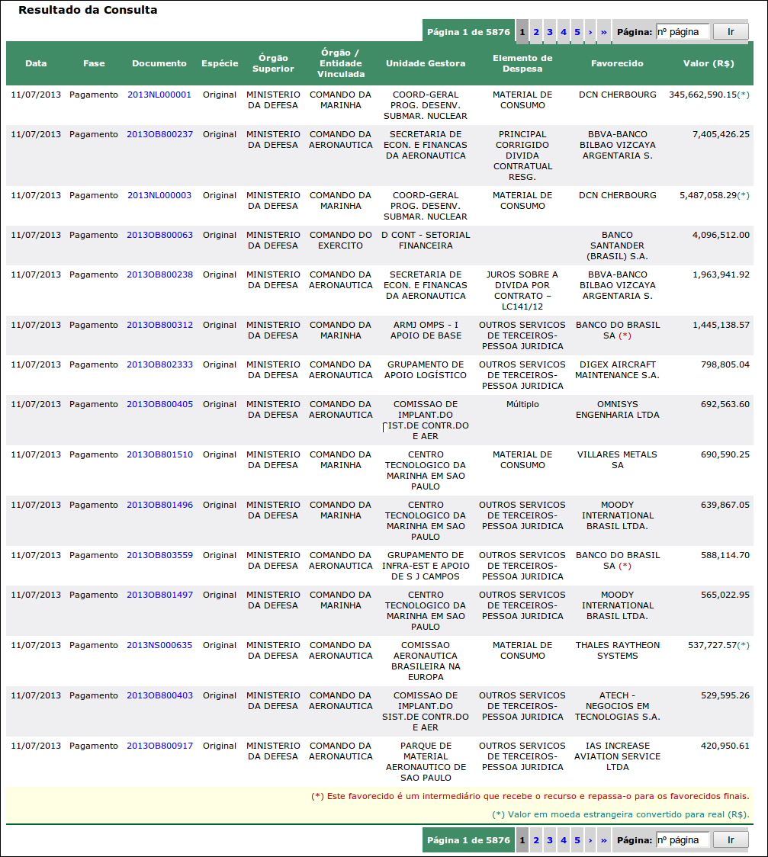The height and width of the screenshot is (857, 768).
Task: Focus the top page number input field
Action: coord(682,32)
